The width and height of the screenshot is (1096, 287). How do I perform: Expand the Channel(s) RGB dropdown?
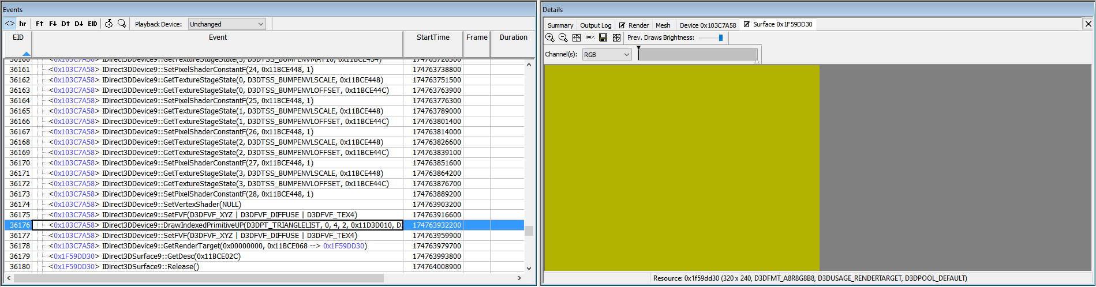[607, 55]
